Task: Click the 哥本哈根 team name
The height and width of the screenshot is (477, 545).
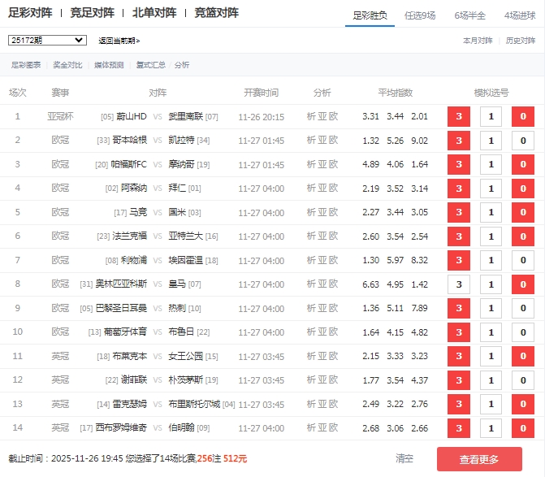Action: (130, 141)
